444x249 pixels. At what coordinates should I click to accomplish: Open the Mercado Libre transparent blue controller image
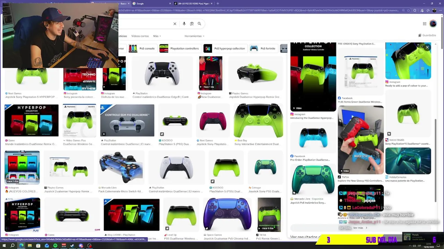pyautogui.click(x=121, y=167)
